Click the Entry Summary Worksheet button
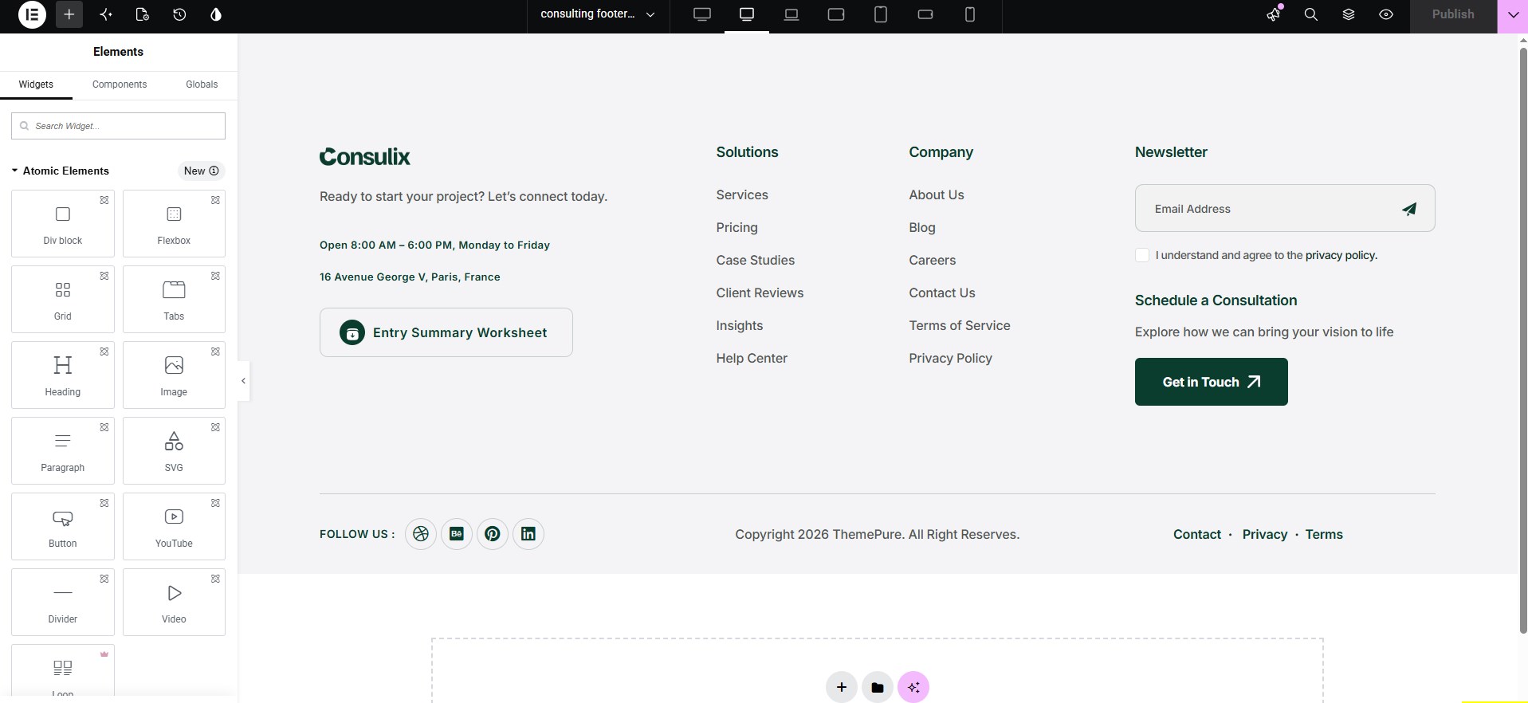Image resolution: width=1528 pixels, height=703 pixels. [x=446, y=332]
